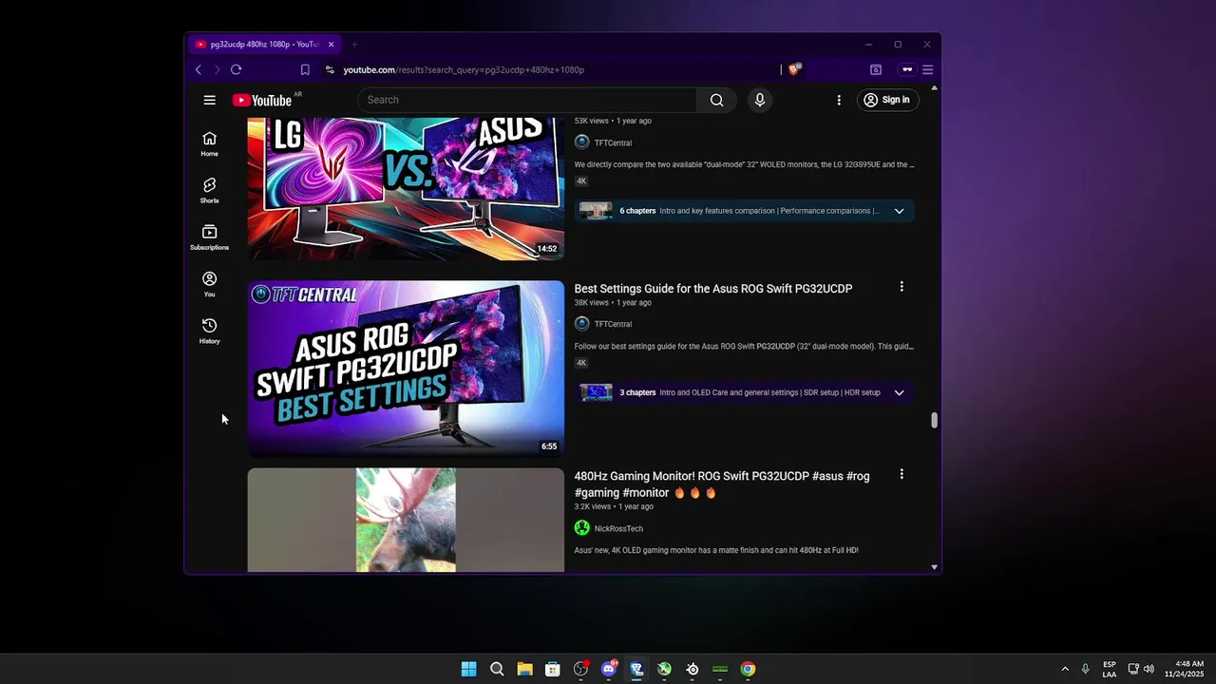Open Google Chrome from the taskbar
The image size is (1216, 684).
748,669
